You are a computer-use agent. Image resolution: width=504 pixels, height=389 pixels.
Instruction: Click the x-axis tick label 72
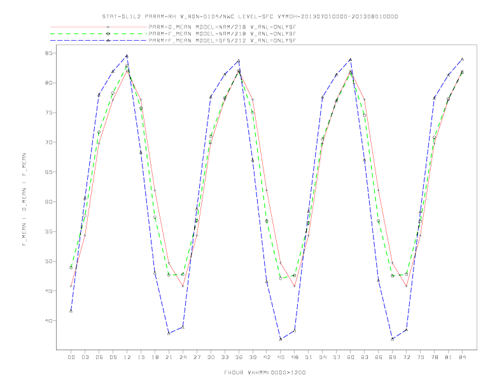point(407,357)
